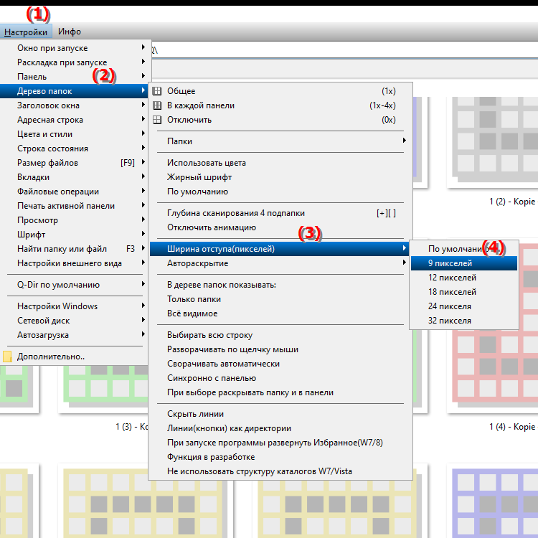Click Глубина сканирования 4 подпапки
Viewport: 538px width, 538px height.
pos(280,213)
